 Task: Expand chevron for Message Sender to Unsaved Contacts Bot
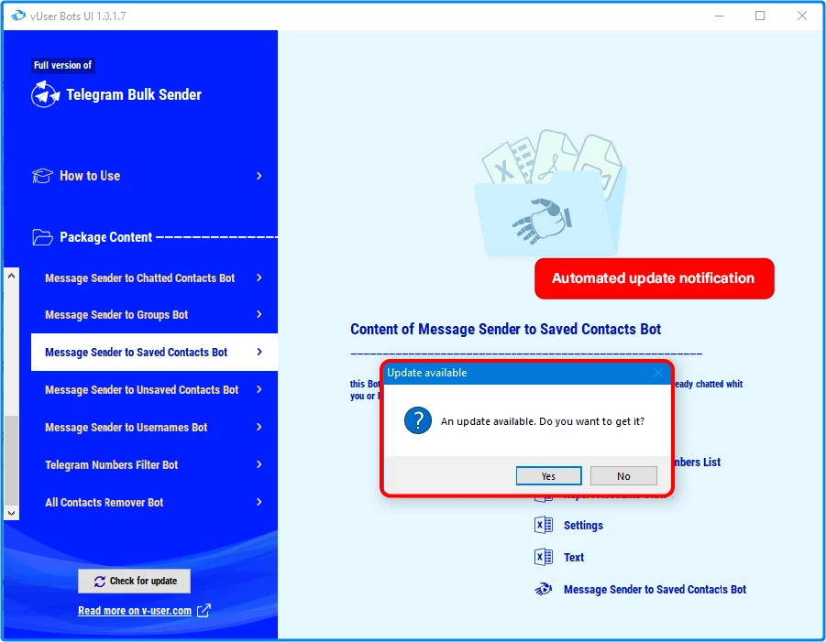click(x=259, y=389)
